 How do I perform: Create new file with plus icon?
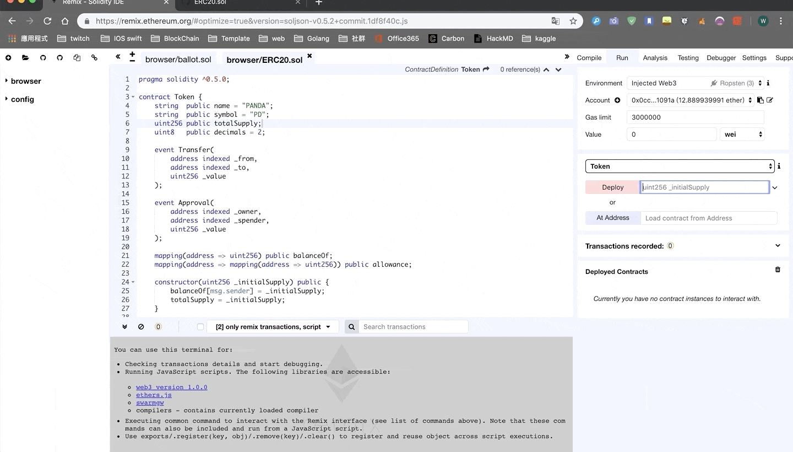coord(8,57)
